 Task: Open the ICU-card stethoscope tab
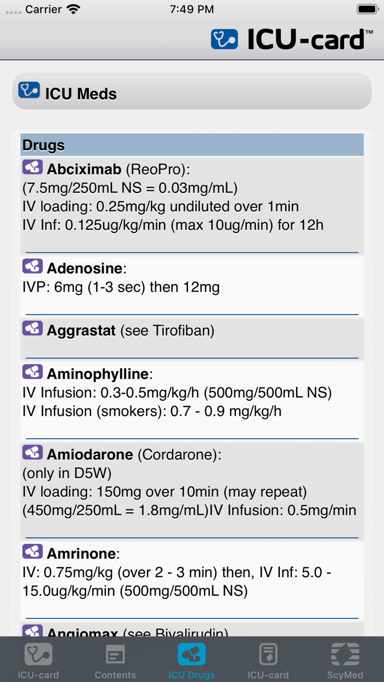38,660
